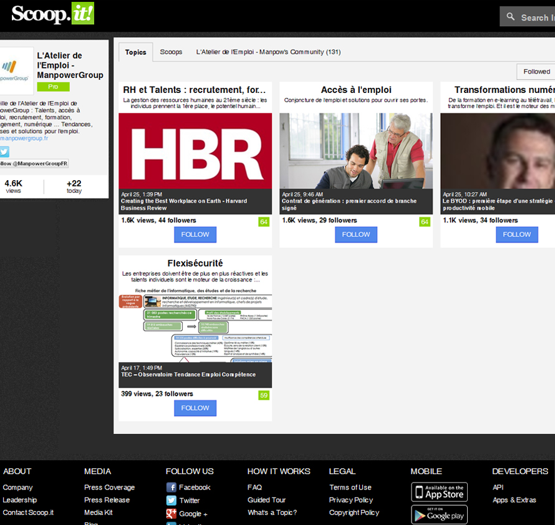The width and height of the screenshot is (555, 525).
Task: Click the Facebook icon in footer
Action: [171, 488]
